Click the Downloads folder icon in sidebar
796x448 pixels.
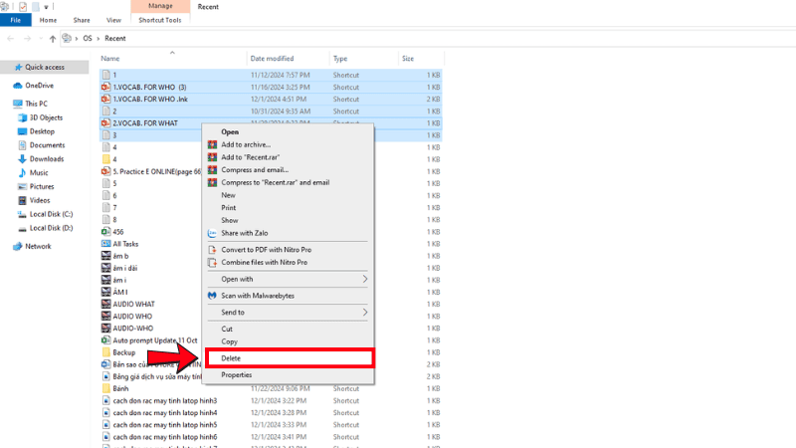[x=21, y=159]
